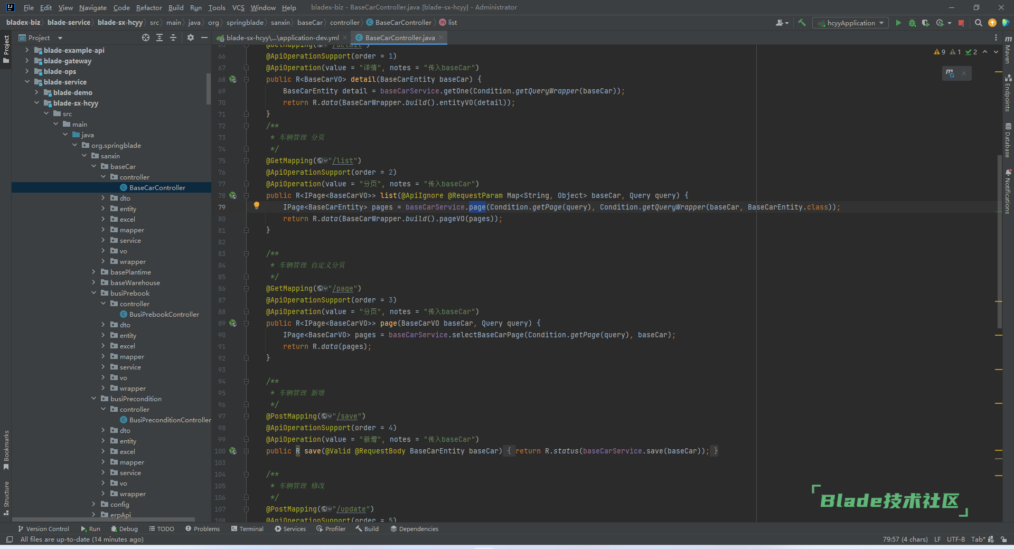Switch to application-dev.yml editor tab
This screenshot has width=1014, height=549.
282,37
